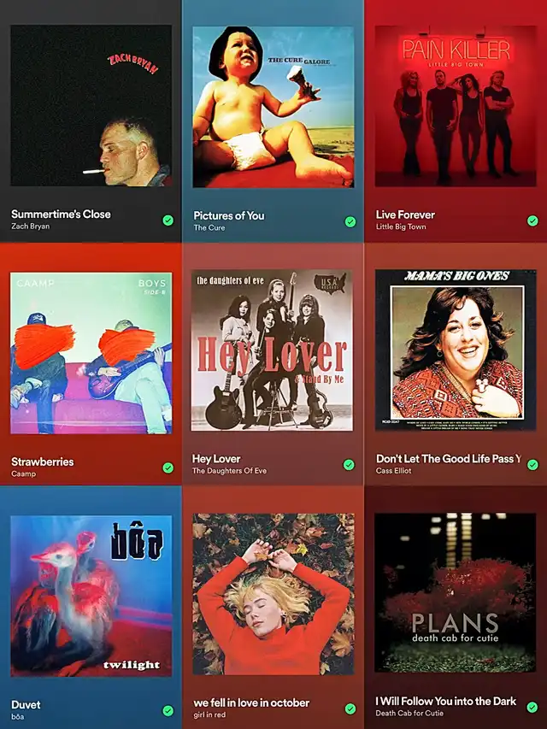Go to The Cure artist link
Viewport: 547px width, 729px height.
[x=209, y=228]
